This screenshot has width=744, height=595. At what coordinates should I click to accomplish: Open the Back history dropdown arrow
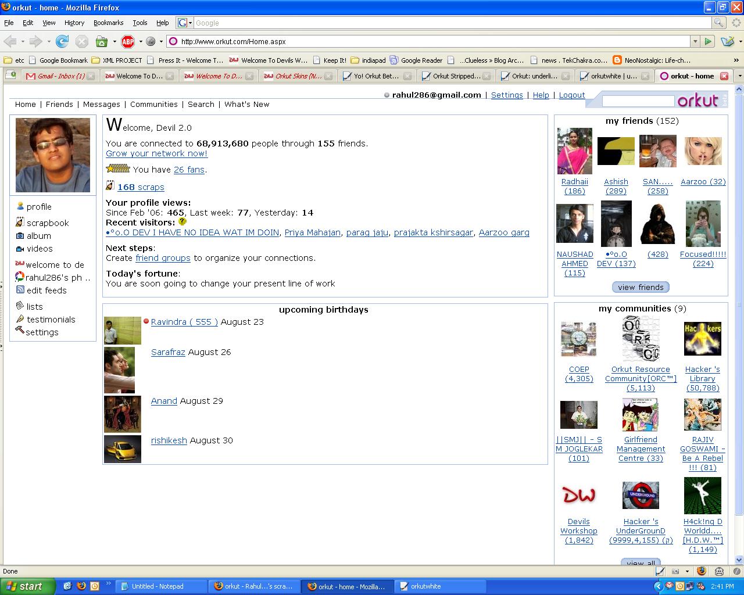click(x=23, y=42)
